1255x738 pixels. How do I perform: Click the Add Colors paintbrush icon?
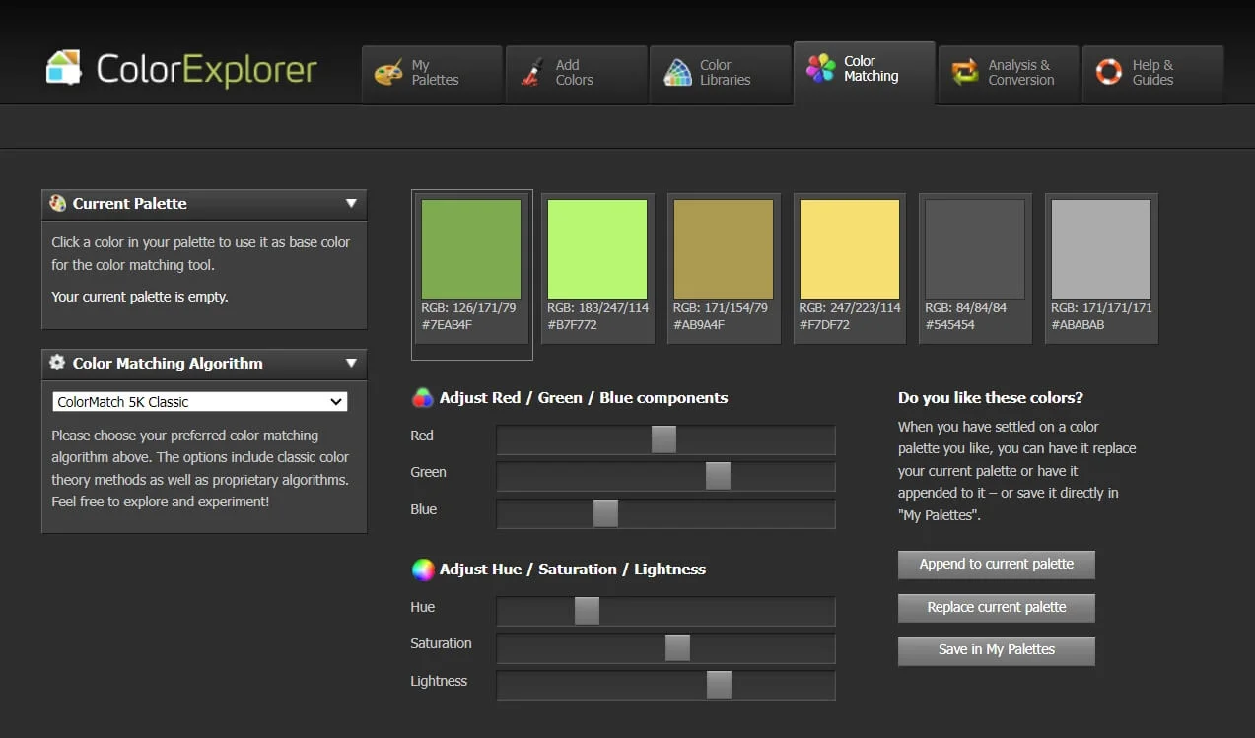tap(532, 73)
